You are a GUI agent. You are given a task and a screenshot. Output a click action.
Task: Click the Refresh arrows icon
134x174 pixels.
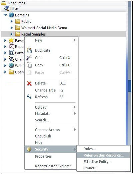[29, 97]
